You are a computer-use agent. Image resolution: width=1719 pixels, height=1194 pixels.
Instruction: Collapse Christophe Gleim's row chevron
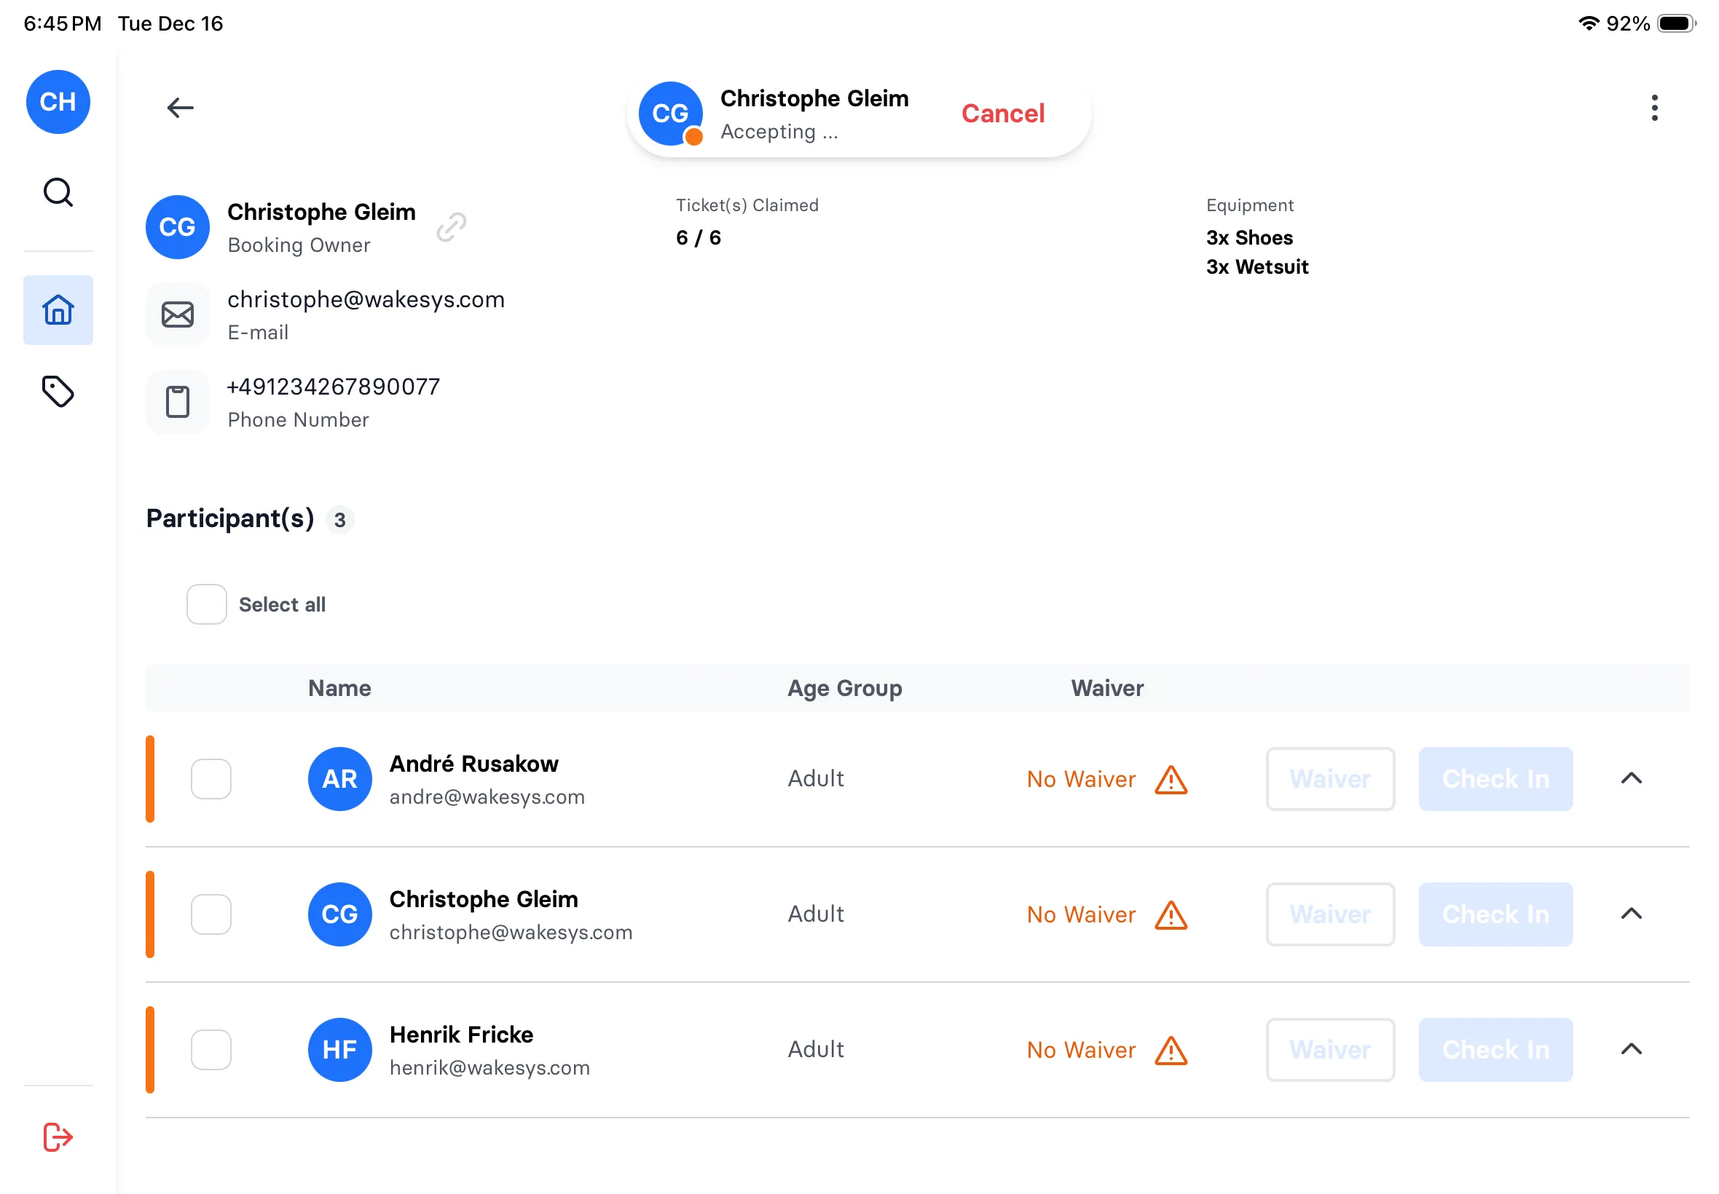click(x=1630, y=914)
